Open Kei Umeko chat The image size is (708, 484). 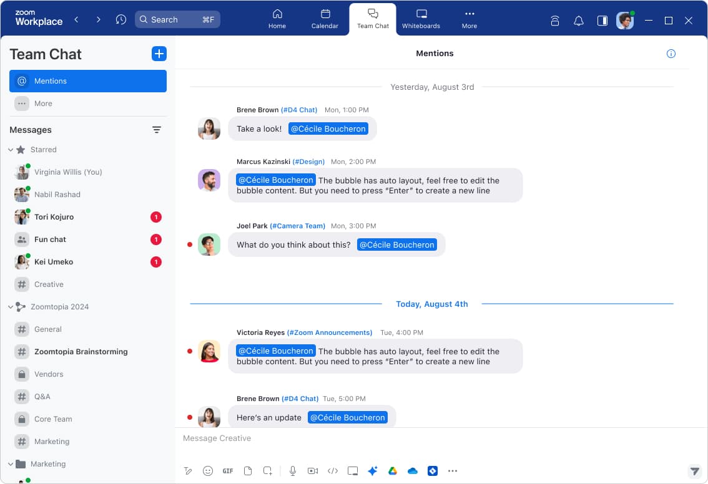pyautogui.click(x=88, y=262)
